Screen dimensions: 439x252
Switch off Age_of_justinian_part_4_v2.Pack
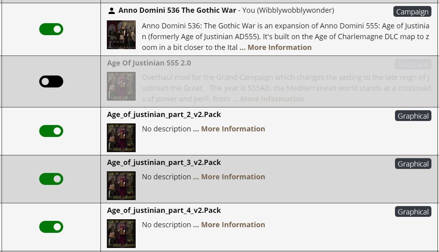[x=51, y=227]
